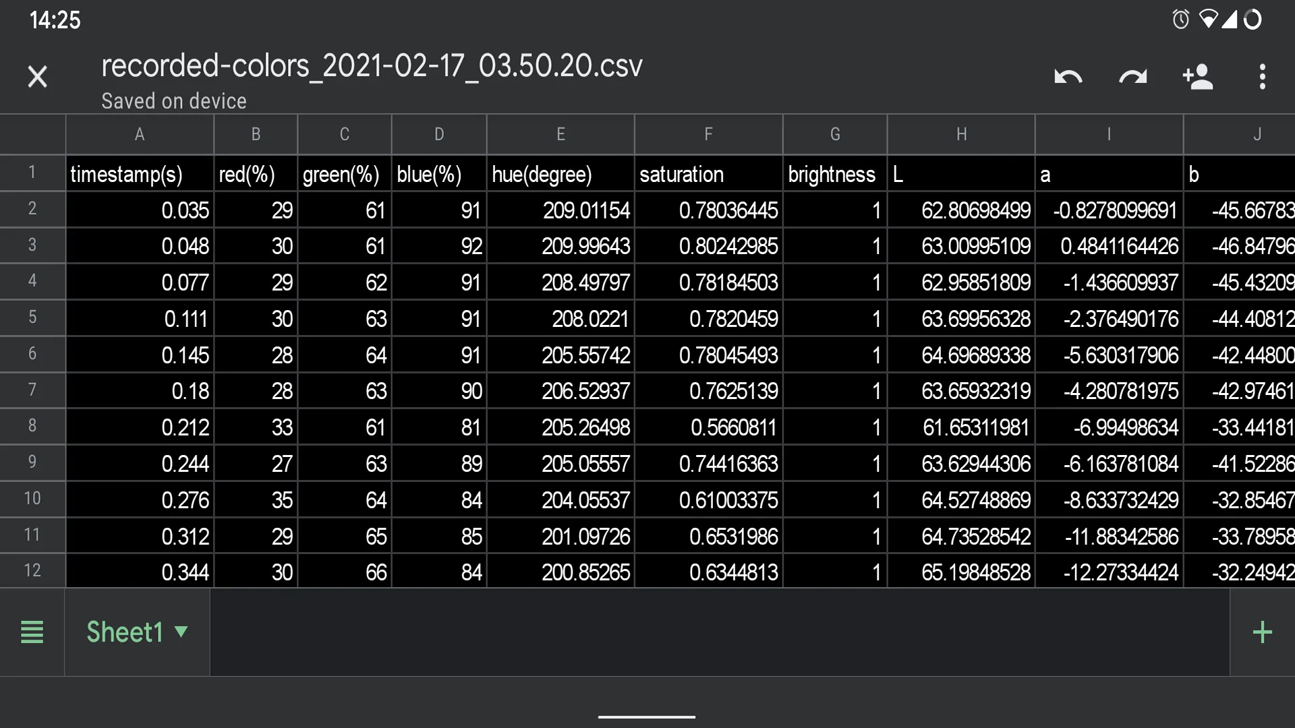Screen dimensions: 1295x728
Task: Select row 7 header
Action: [32, 390]
